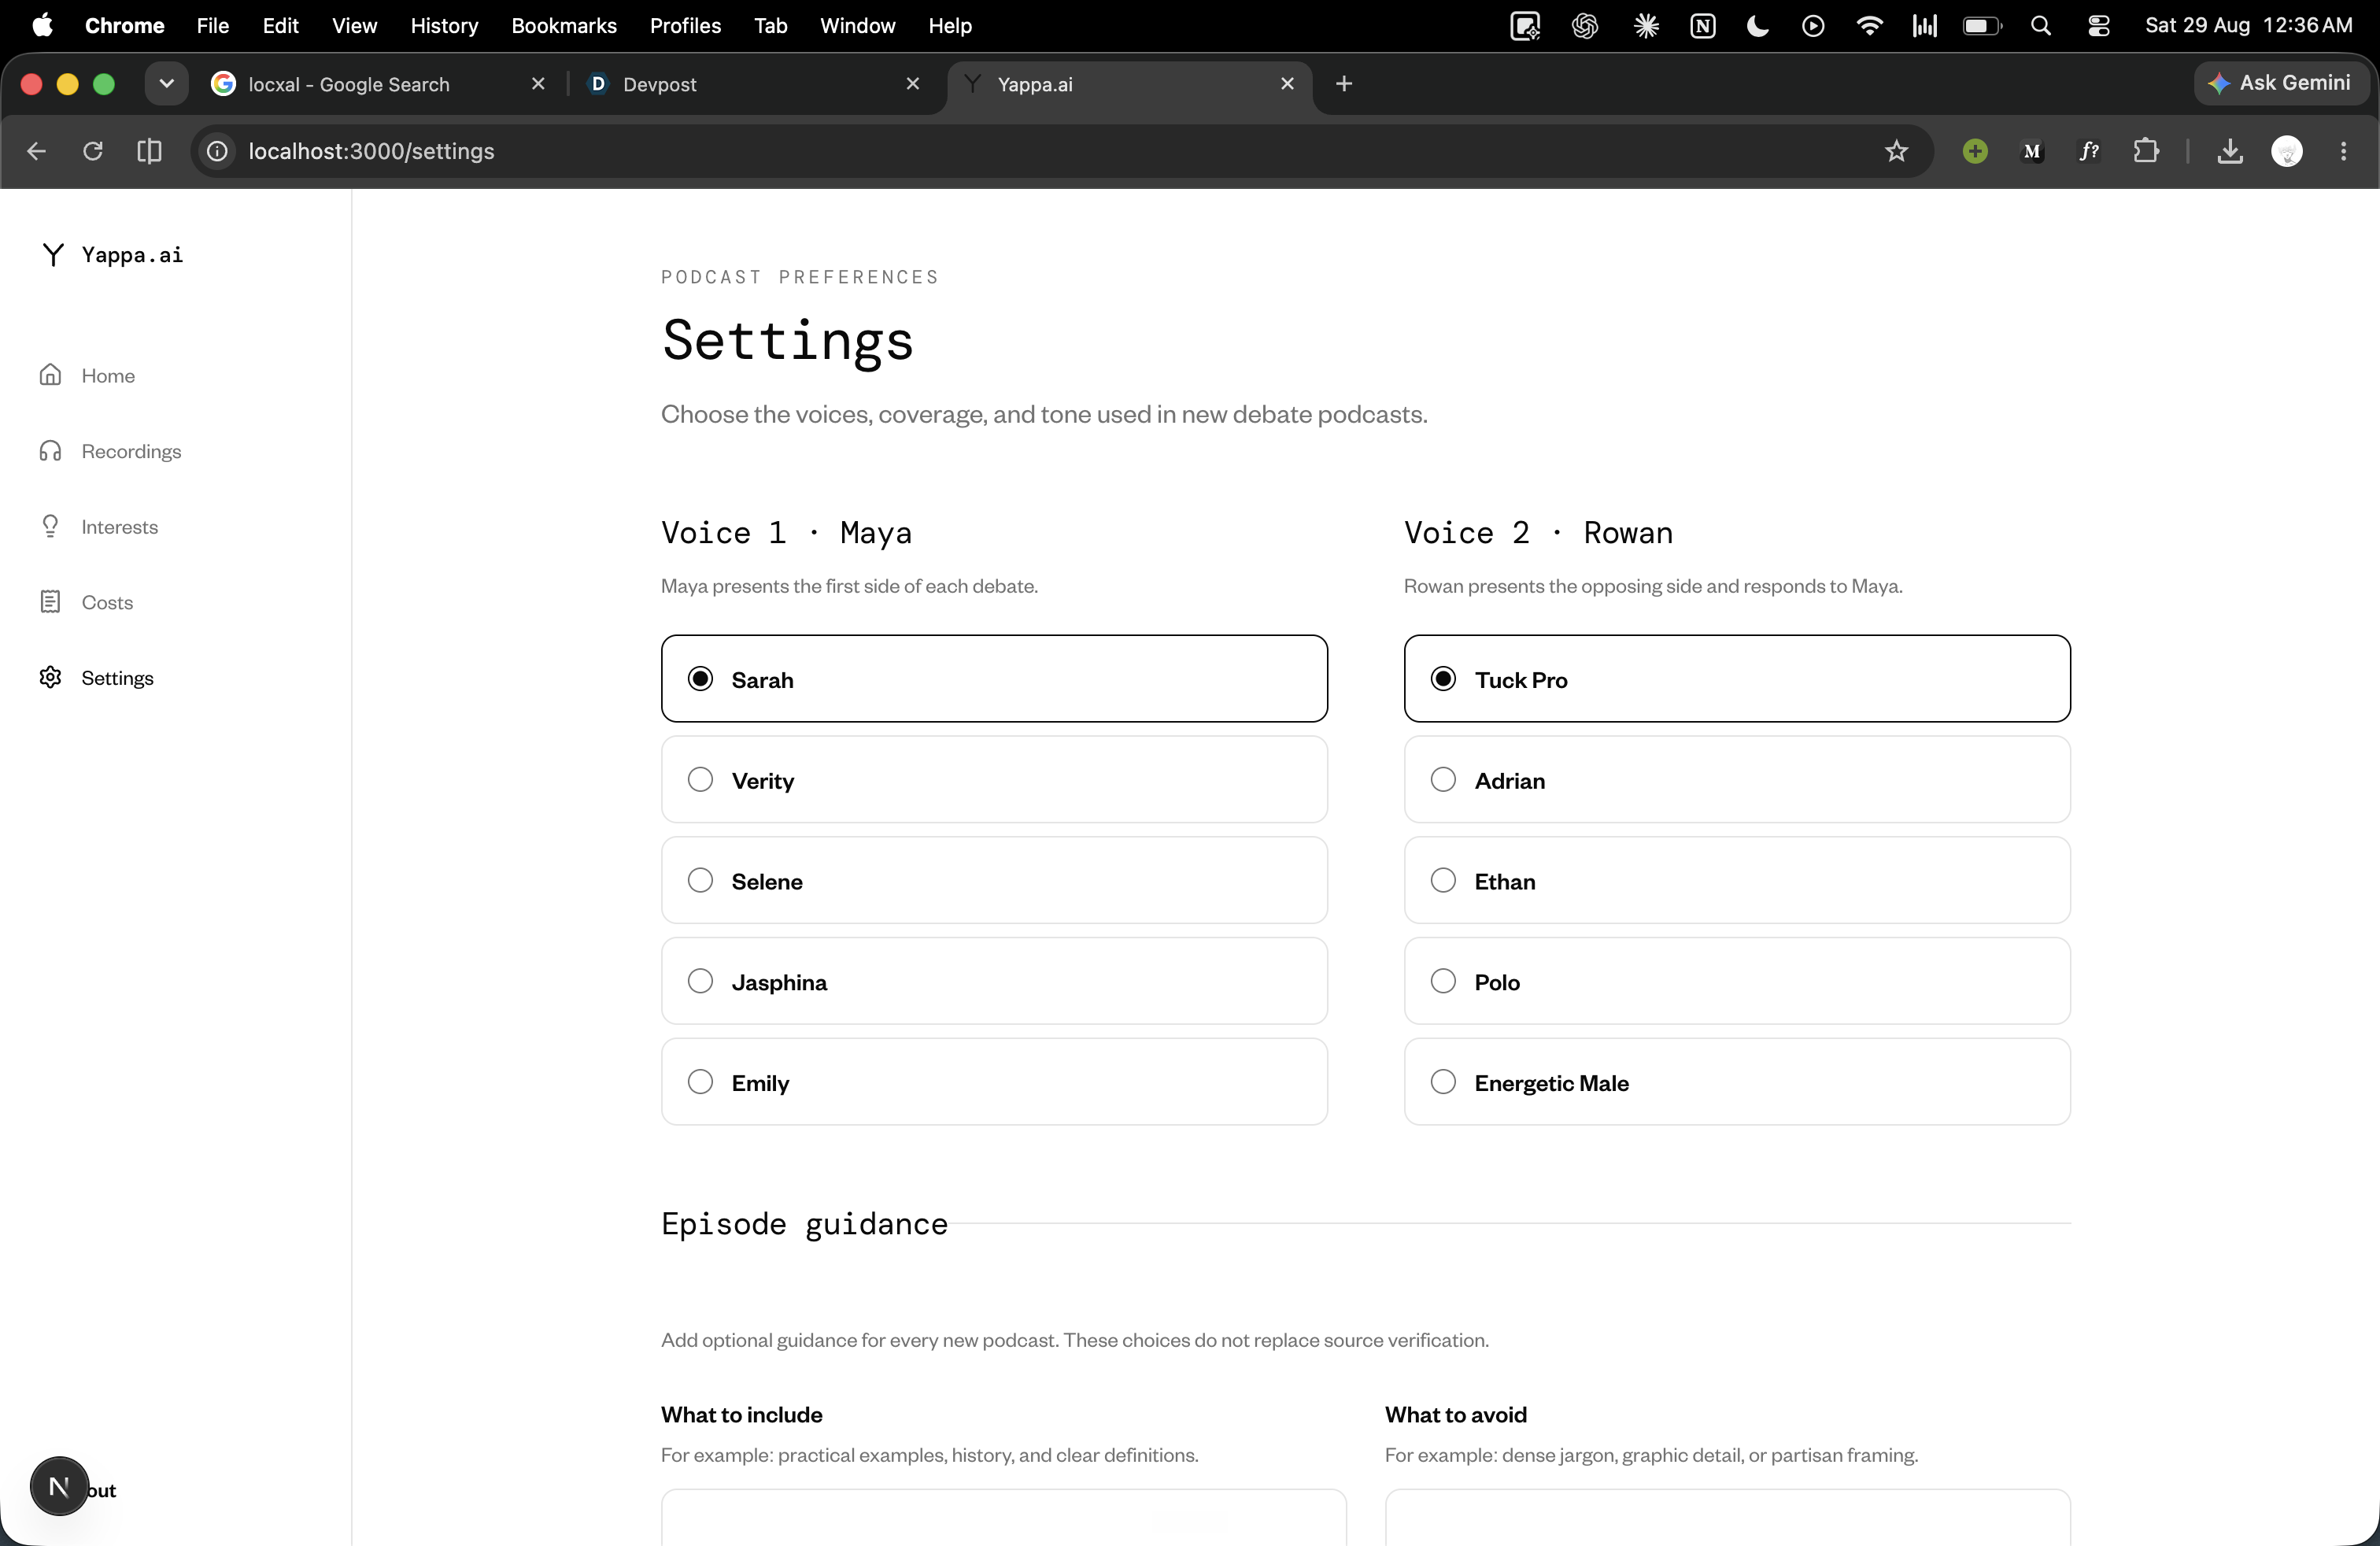Click the Next.js dev tools N badge

(x=59, y=1486)
